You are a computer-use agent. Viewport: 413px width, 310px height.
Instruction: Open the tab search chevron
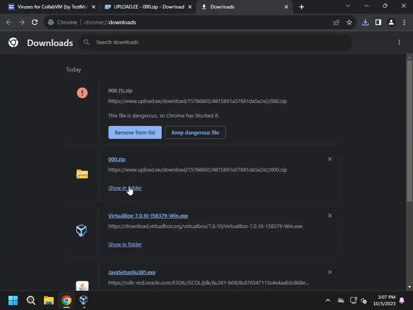tap(348, 6)
